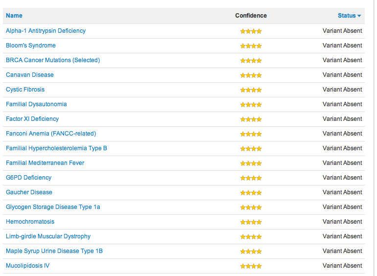Viewport: 377px width, 276px height.
Task: Click the Limb-girdle Muscular Dystrophy link
Action: click(x=48, y=236)
